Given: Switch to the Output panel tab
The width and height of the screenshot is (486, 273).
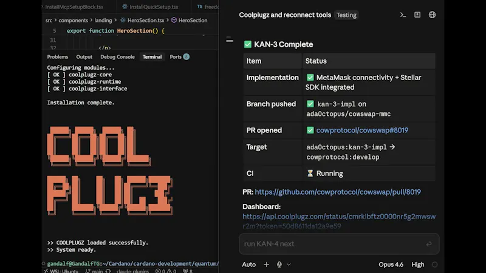Looking at the screenshot, I should point(84,56).
